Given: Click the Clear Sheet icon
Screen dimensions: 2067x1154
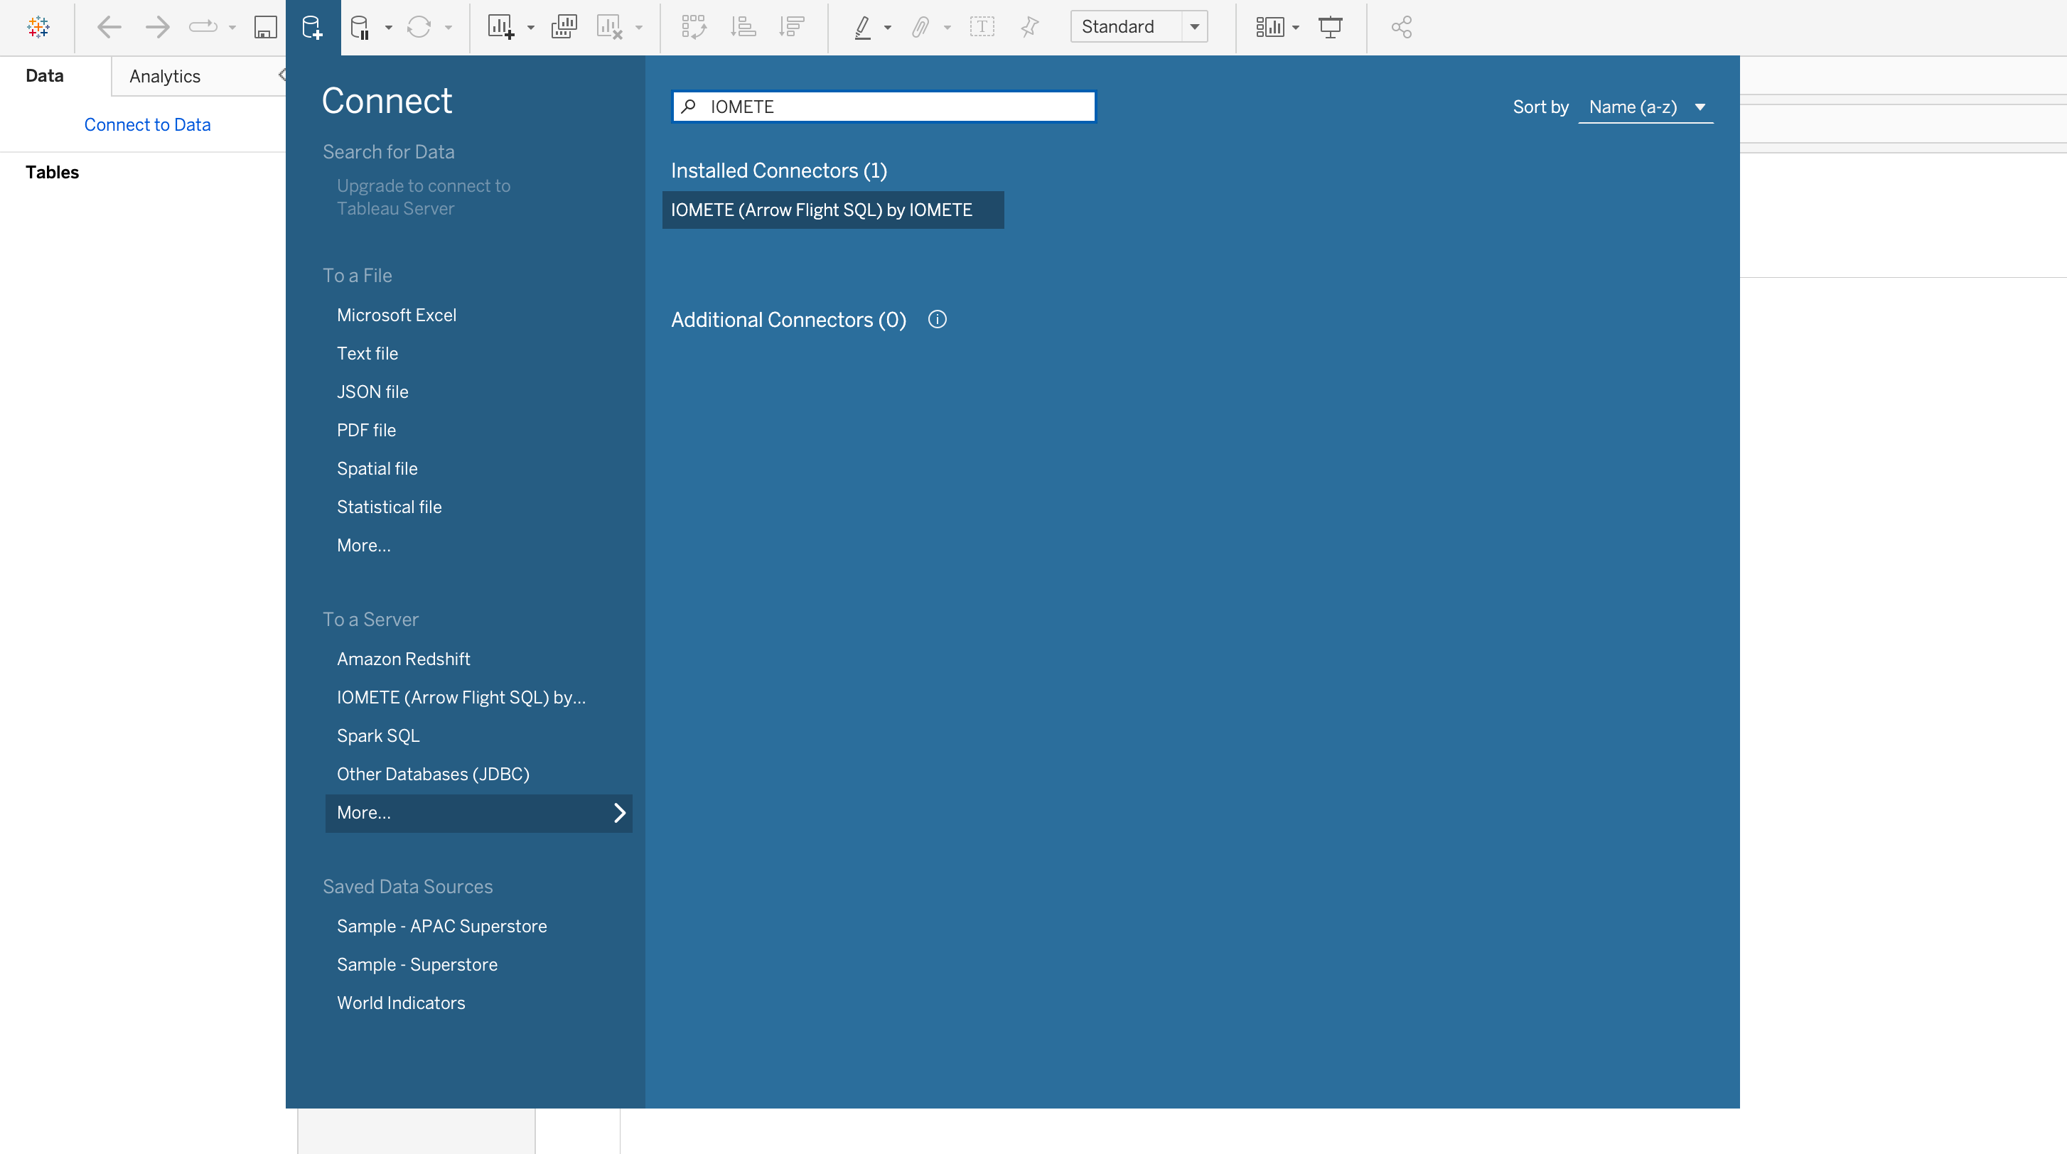Looking at the screenshot, I should point(610,27).
